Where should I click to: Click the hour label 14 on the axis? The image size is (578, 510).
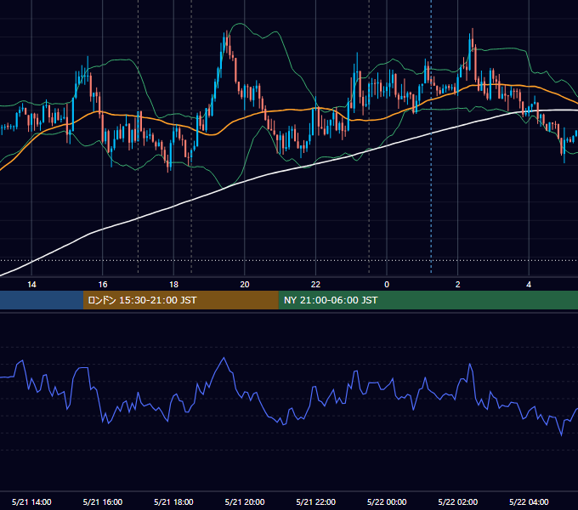click(31, 285)
